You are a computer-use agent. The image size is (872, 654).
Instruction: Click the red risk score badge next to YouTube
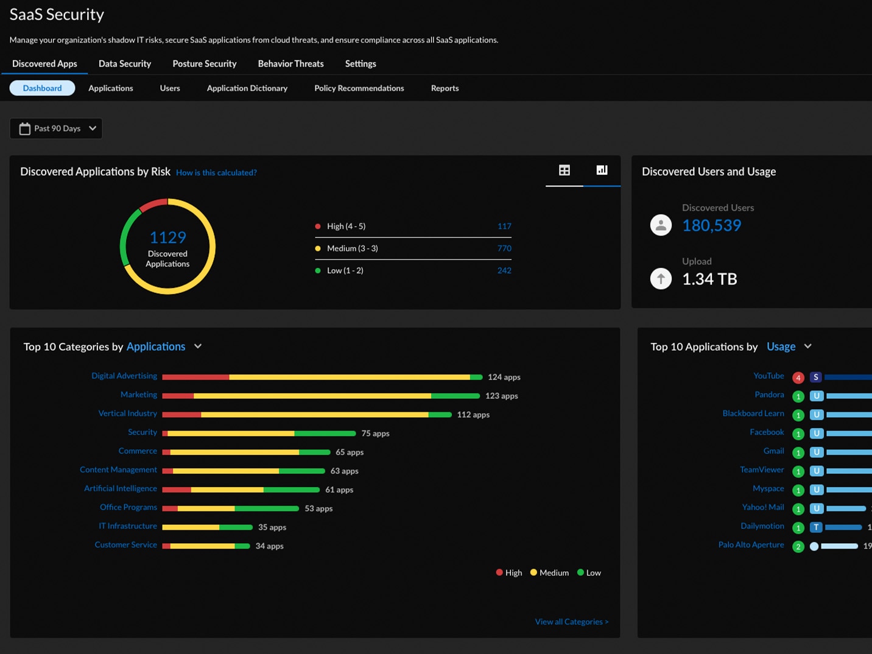pyautogui.click(x=798, y=377)
